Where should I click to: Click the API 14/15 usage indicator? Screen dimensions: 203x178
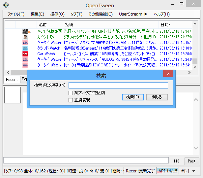(168, 171)
